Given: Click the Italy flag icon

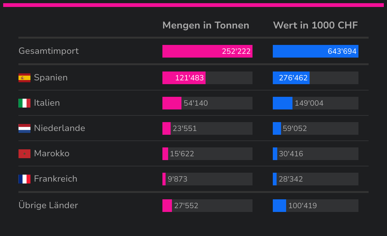Looking at the screenshot, I should point(24,103).
